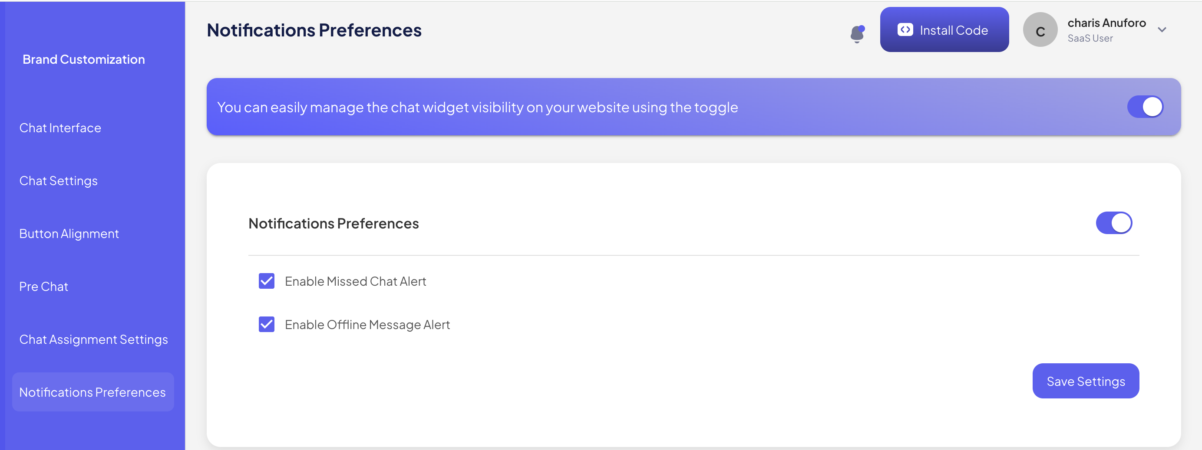The height and width of the screenshot is (450, 1202).
Task: Toggle the chat widget visibility switch
Action: [x=1145, y=107]
